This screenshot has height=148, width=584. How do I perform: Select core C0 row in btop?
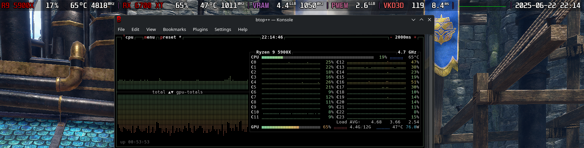pos(292,62)
